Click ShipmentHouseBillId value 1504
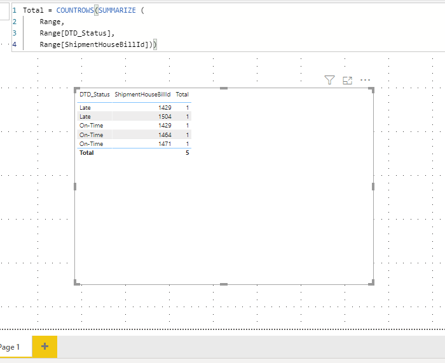Image resolution: width=445 pixels, height=363 pixels. coord(165,117)
